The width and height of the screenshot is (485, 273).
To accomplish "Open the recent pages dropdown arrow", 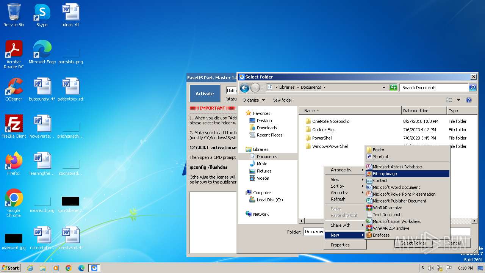I will coord(262,88).
